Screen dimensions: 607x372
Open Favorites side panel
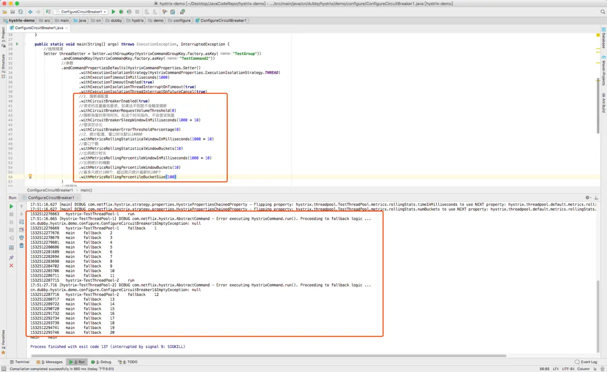(x=3, y=342)
